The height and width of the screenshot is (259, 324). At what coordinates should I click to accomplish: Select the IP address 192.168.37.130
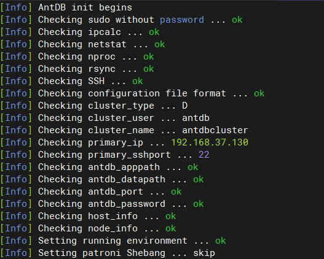pos(210,142)
